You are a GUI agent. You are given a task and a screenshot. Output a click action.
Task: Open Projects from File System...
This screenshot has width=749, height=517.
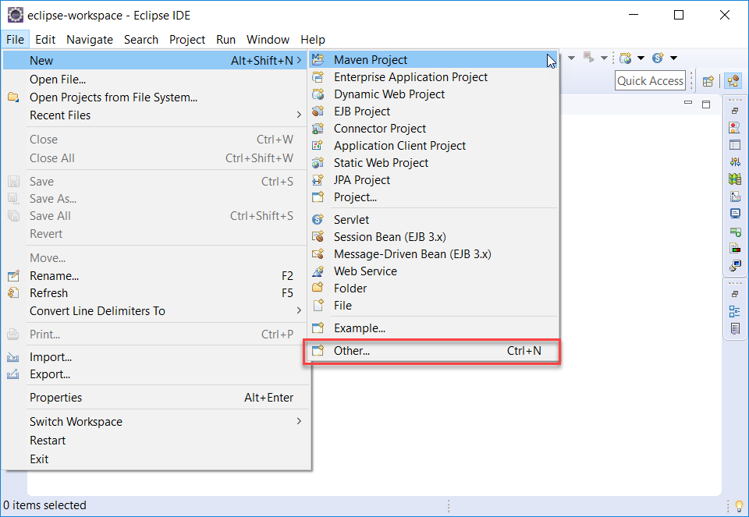154,97
